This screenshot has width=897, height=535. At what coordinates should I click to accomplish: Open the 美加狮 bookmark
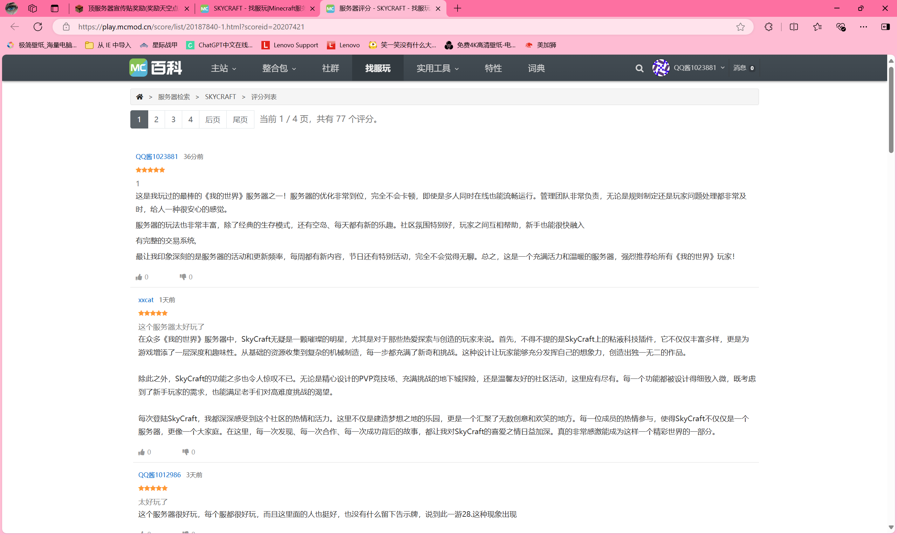pos(541,45)
